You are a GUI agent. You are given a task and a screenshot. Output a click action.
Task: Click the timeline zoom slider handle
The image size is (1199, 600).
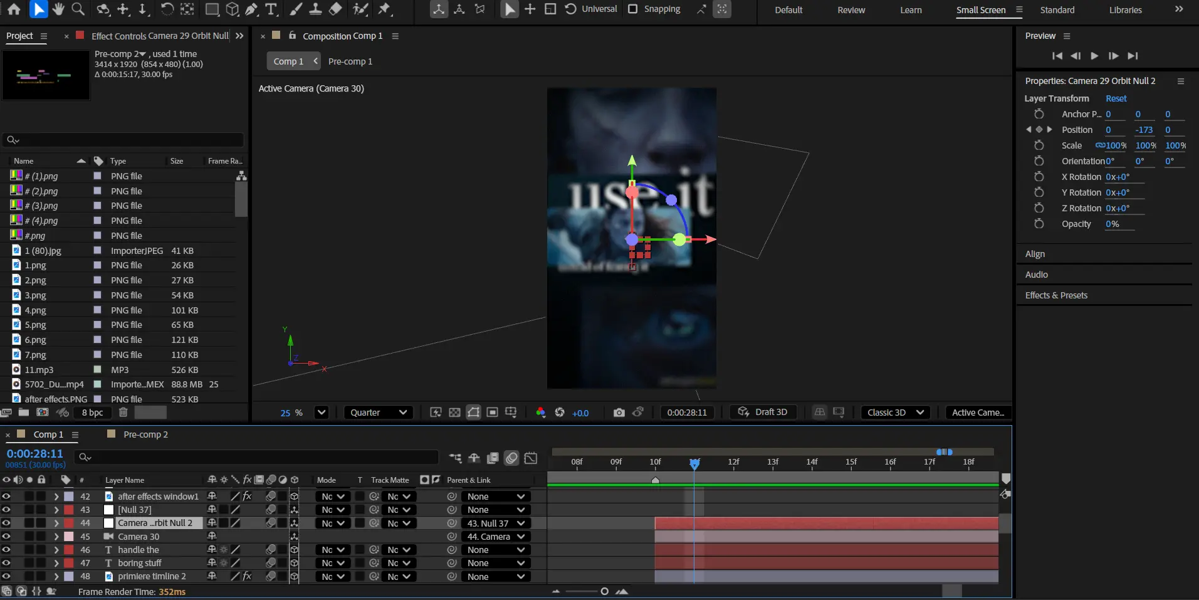click(x=604, y=591)
